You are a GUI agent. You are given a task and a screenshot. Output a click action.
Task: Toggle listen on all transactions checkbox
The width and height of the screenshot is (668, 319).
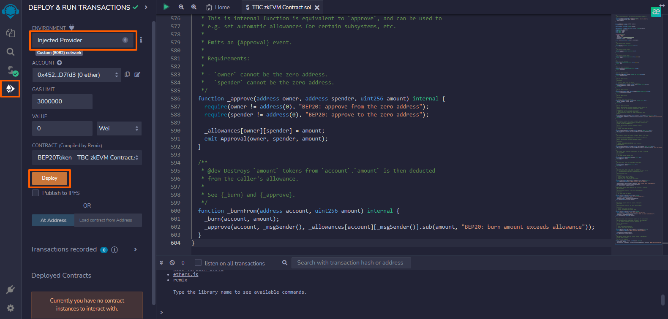(198, 262)
